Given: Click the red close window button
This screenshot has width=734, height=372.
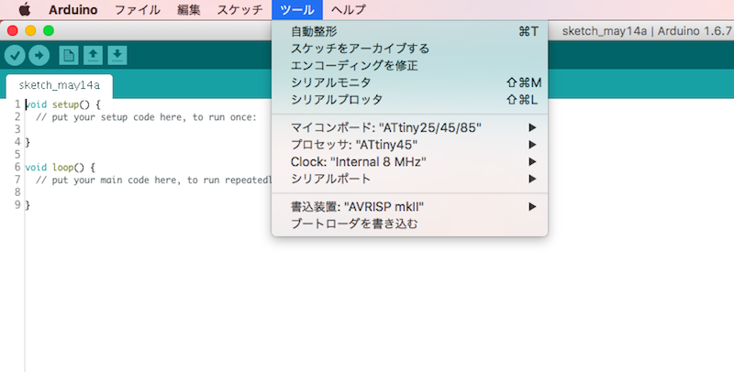Looking at the screenshot, I should point(13,31).
